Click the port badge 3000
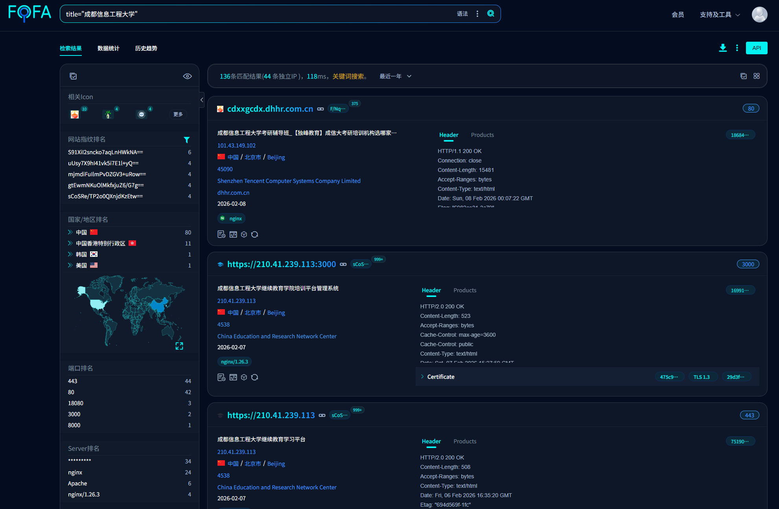Screen dimensions: 779x509 (748, 264)
